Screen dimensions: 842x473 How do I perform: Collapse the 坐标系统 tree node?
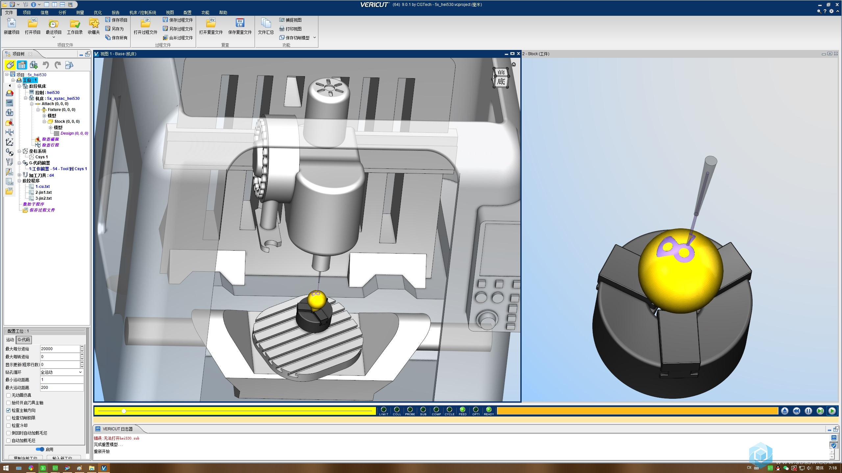pos(19,151)
